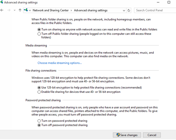
Task: Click the network icon in address bar
Action: click(x=26, y=10)
